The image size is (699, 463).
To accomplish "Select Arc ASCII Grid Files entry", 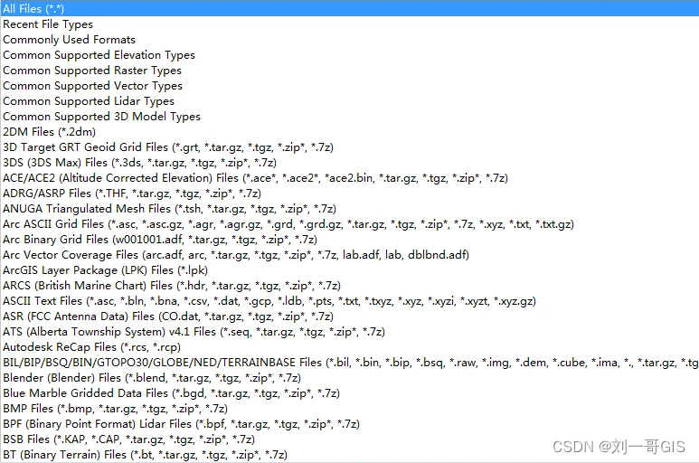I will pos(349,224).
